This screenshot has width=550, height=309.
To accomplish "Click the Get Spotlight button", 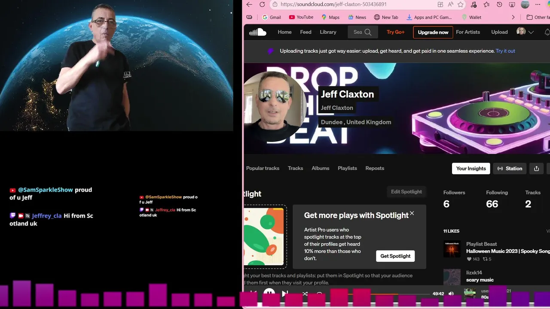I will point(395,256).
